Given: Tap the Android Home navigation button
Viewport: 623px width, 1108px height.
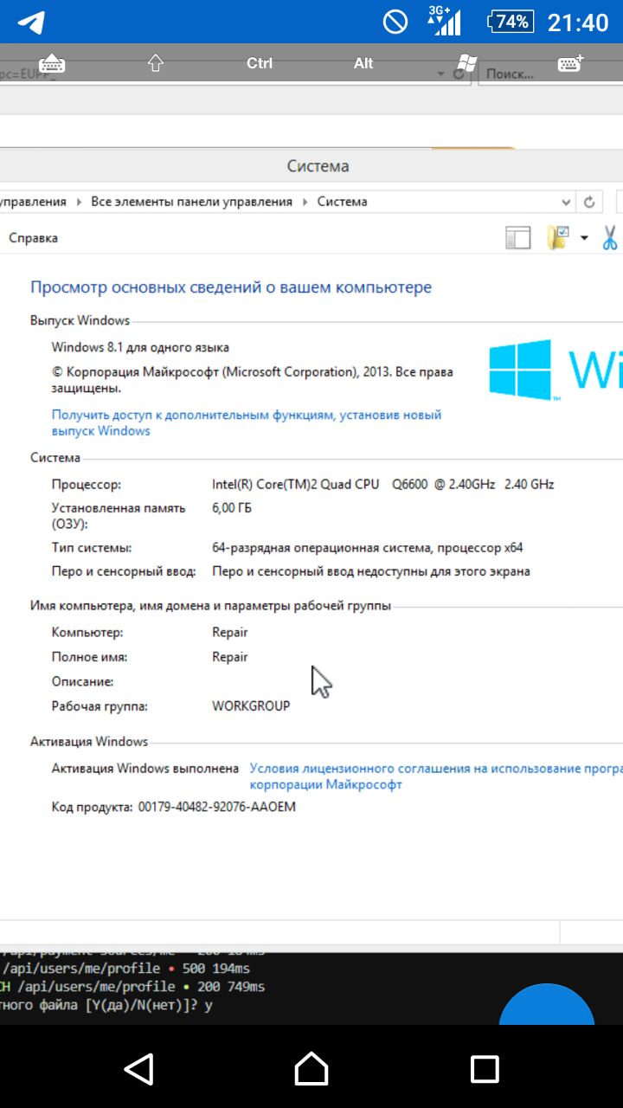Looking at the screenshot, I should 311,1069.
